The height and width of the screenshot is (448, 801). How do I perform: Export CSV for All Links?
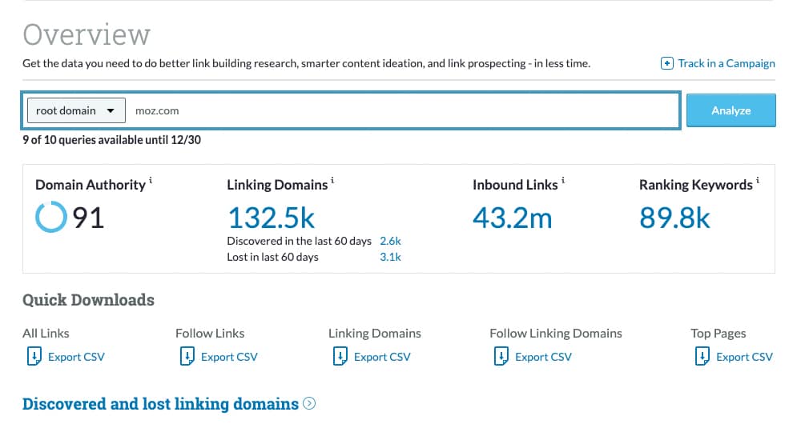76,357
